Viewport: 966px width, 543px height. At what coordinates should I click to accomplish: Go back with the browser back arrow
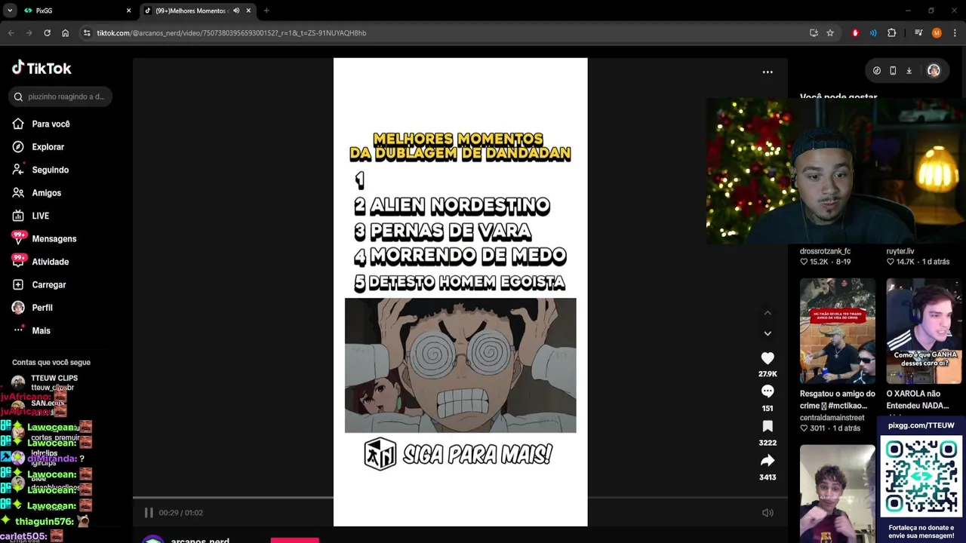tap(11, 33)
